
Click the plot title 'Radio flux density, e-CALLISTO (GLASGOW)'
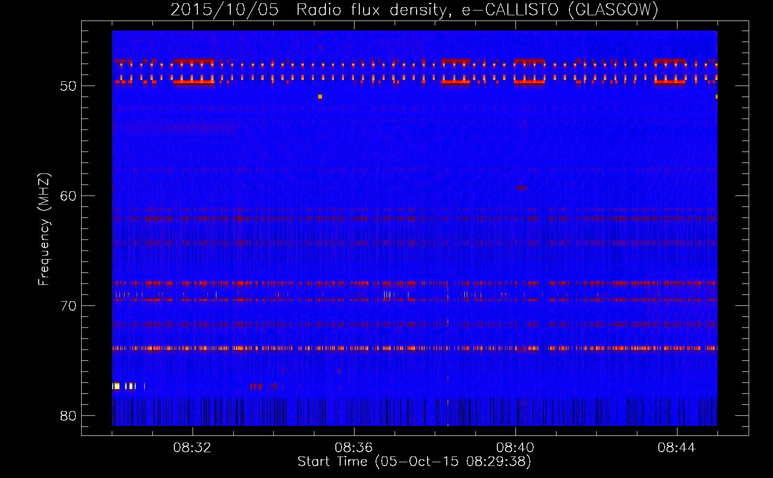477,10
